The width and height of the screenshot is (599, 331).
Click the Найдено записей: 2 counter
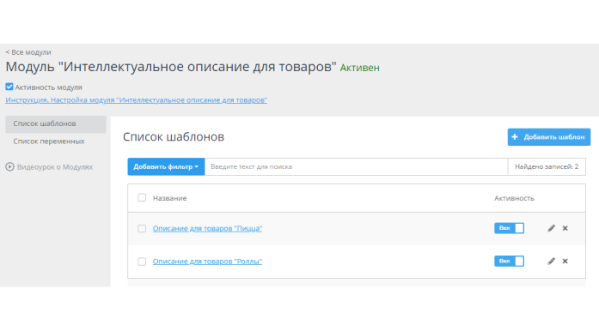tap(547, 166)
